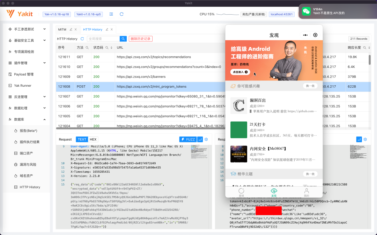Click the Yakit logo icon
Screen dimensions: 377x235
pos(10,14)
